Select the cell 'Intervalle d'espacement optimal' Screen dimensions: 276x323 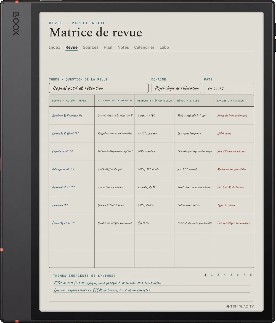(115, 151)
